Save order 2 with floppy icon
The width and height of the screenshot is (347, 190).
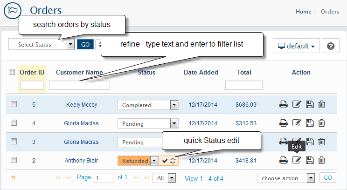[310, 160]
